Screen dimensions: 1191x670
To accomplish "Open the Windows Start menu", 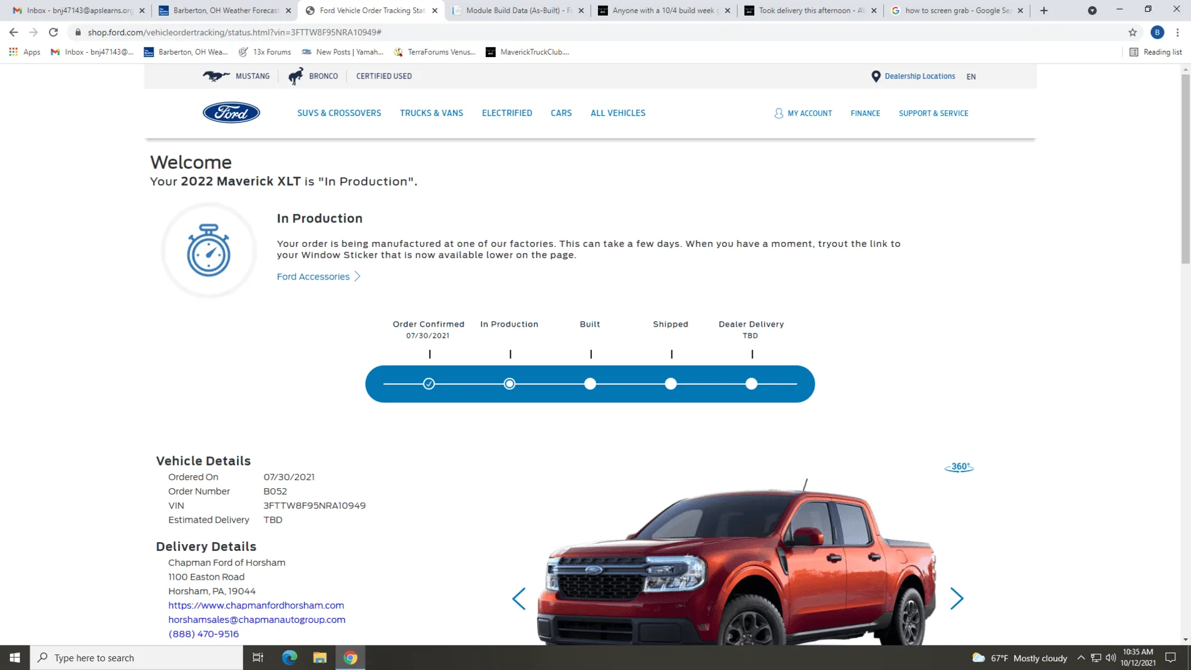I will point(15,657).
